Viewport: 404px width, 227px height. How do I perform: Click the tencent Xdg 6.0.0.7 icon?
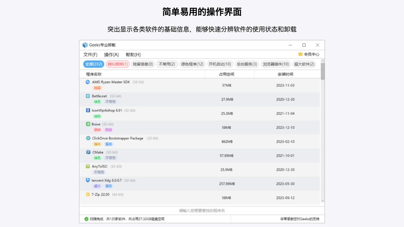tap(88, 180)
